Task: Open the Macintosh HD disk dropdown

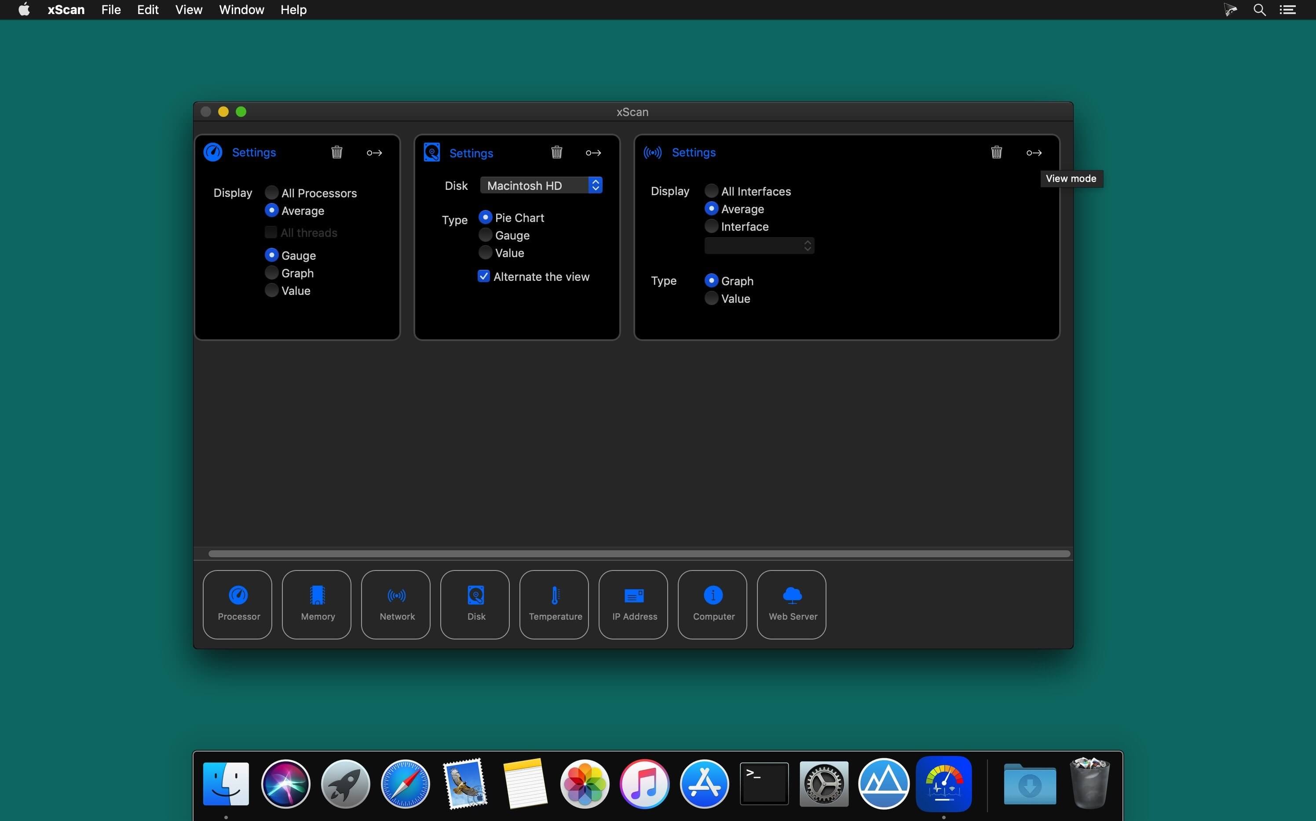Action: 541,186
